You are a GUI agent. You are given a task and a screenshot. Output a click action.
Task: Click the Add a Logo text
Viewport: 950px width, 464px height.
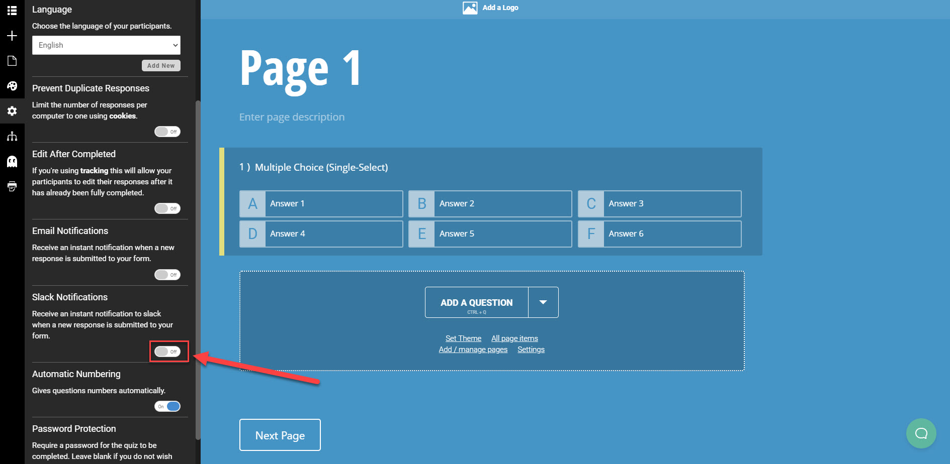[500, 8]
